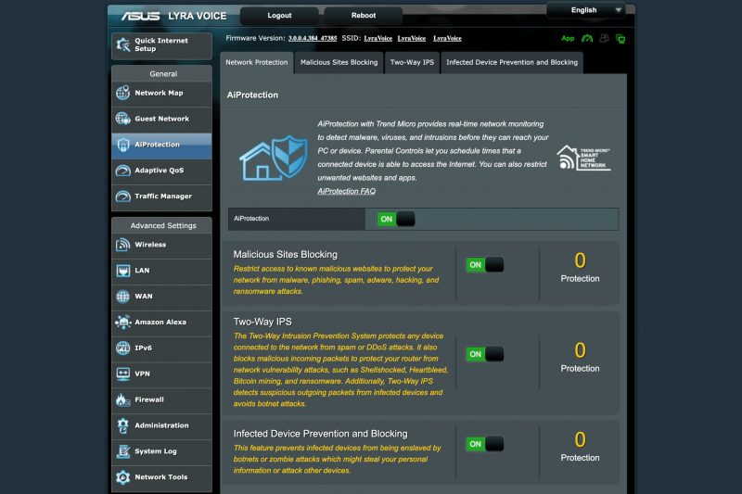The height and width of the screenshot is (494, 742).
Task: Click the green App link
Action: [568, 38]
